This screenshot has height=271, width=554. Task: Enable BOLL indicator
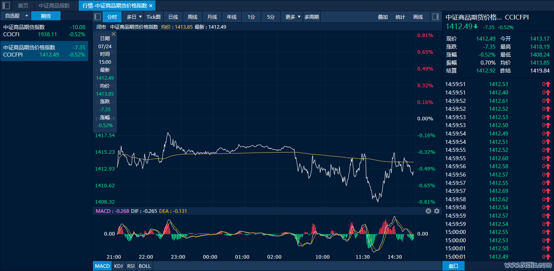(x=145, y=266)
